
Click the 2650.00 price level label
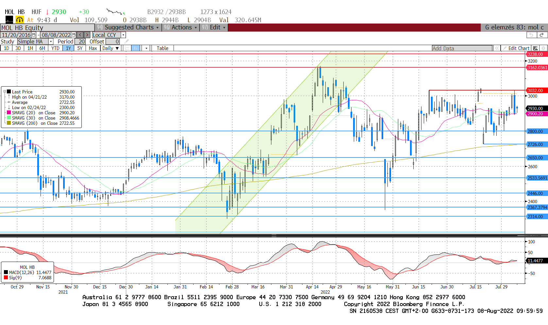(x=537, y=158)
